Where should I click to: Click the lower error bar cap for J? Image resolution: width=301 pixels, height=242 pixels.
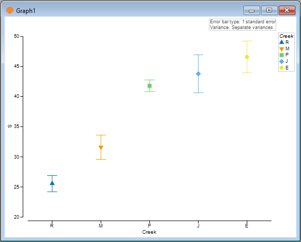pos(198,93)
